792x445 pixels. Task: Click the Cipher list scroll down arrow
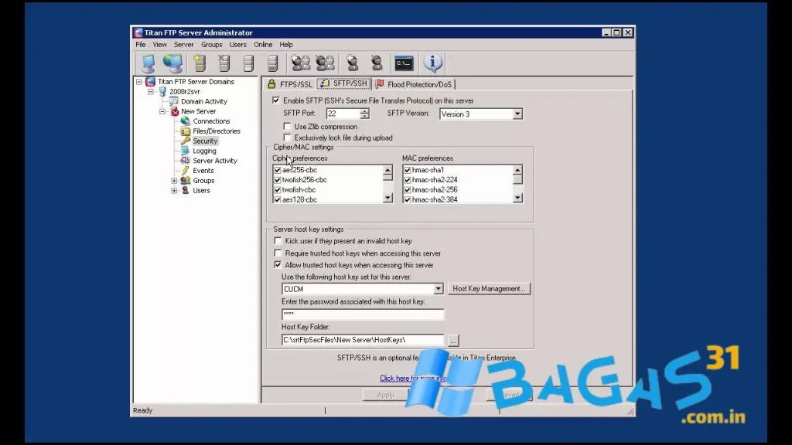[x=387, y=199]
